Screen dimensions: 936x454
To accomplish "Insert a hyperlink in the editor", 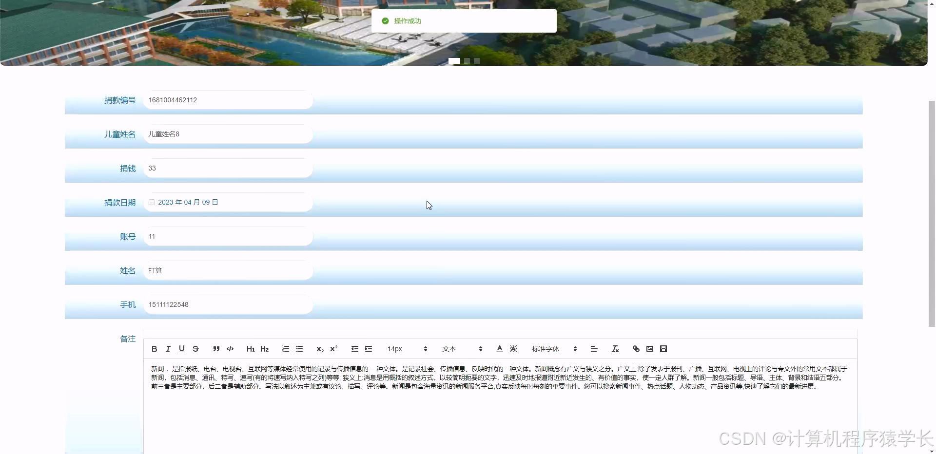I will [636, 349].
